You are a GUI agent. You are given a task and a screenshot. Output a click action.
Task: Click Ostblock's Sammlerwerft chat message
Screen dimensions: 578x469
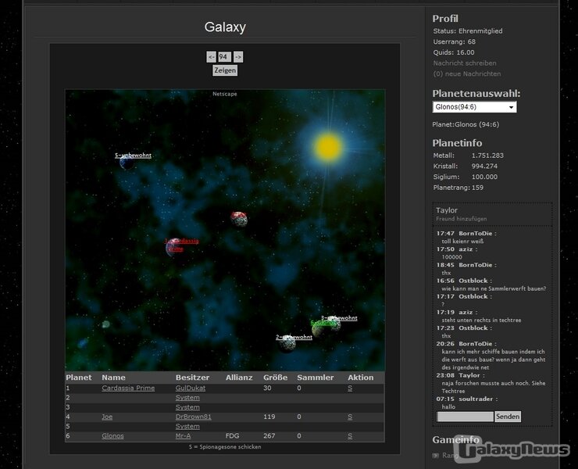coord(494,288)
